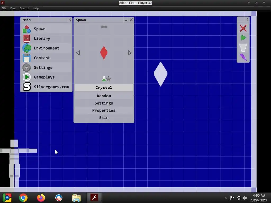The height and width of the screenshot is (203, 271).
Task: Click the Settings gear icon
Action: coord(27,67)
